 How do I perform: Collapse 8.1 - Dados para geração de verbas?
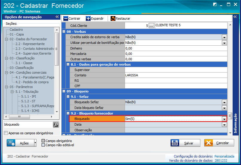point(68,64)
